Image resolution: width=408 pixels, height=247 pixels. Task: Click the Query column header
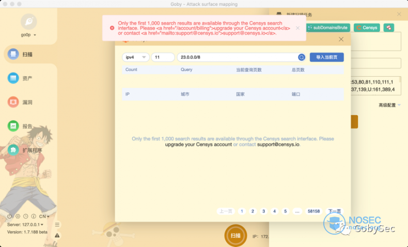(186, 69)
